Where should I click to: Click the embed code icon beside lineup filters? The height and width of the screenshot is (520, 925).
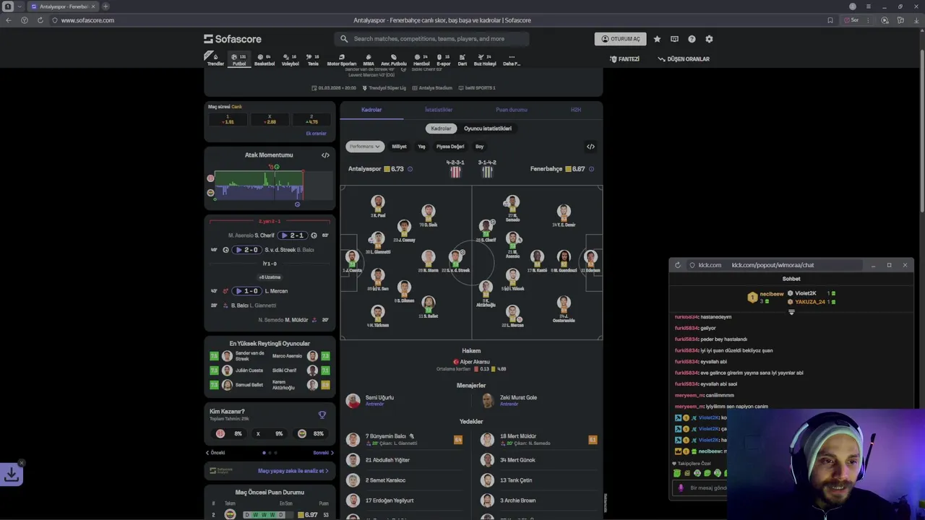tap(590, 147)
